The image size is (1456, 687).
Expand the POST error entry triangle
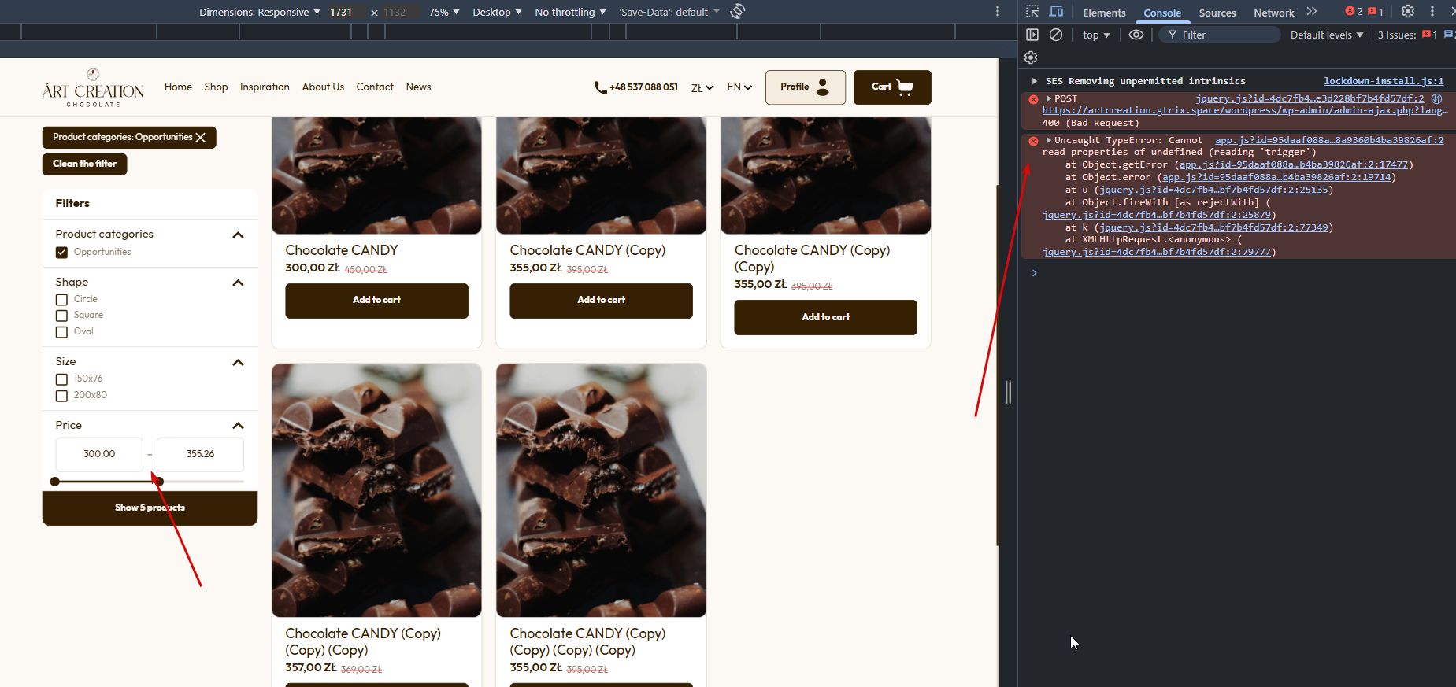[1049, 98]
